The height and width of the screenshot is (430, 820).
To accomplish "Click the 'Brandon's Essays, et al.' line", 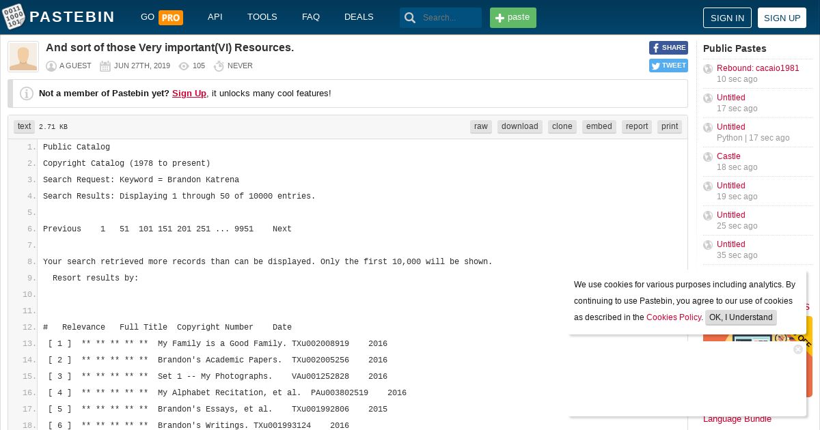I will [215, 410].
